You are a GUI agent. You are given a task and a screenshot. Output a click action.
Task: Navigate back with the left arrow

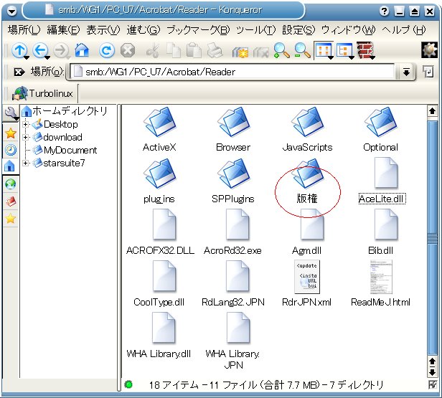click(x=40, y=51)
